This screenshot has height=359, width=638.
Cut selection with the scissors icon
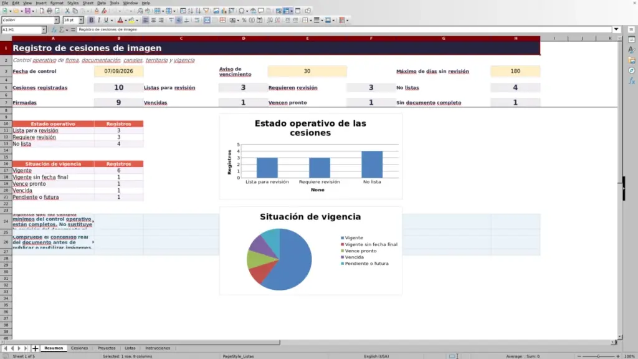[x=67, y=11]
